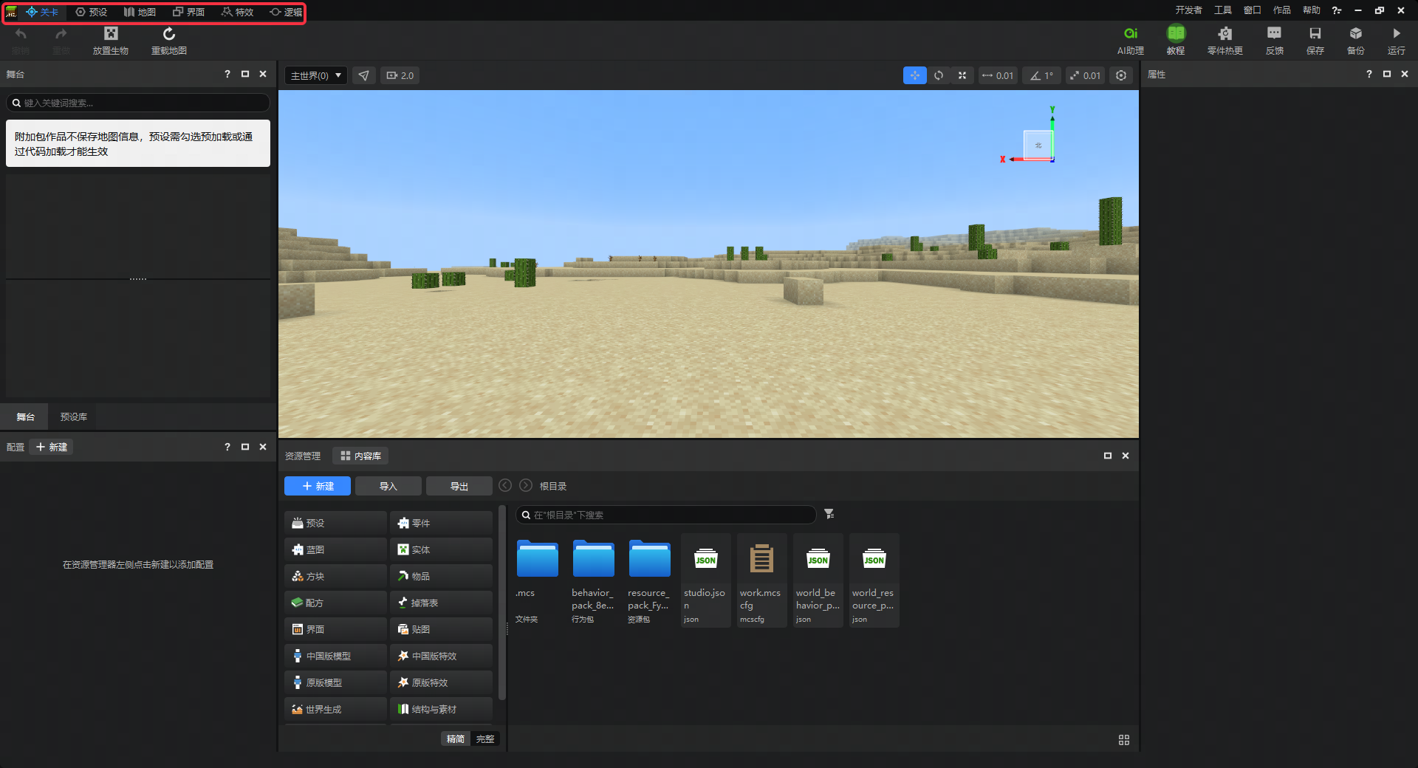Select the 预设 resource category
The height and width of the screenshot is (768, 1418).
tap(336, 523)
